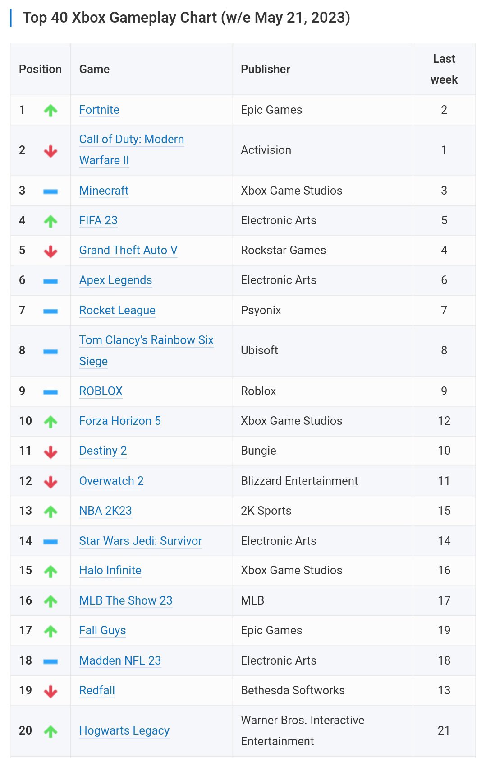This screenshot has width=486, height=758.
Task: Open the Halo Infinite link
Action: tap(110, 570)
